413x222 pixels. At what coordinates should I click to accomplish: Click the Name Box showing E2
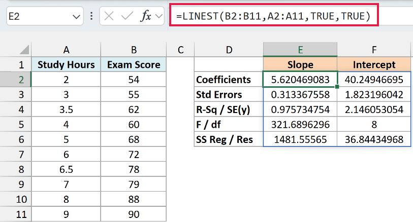pos(45,16)
